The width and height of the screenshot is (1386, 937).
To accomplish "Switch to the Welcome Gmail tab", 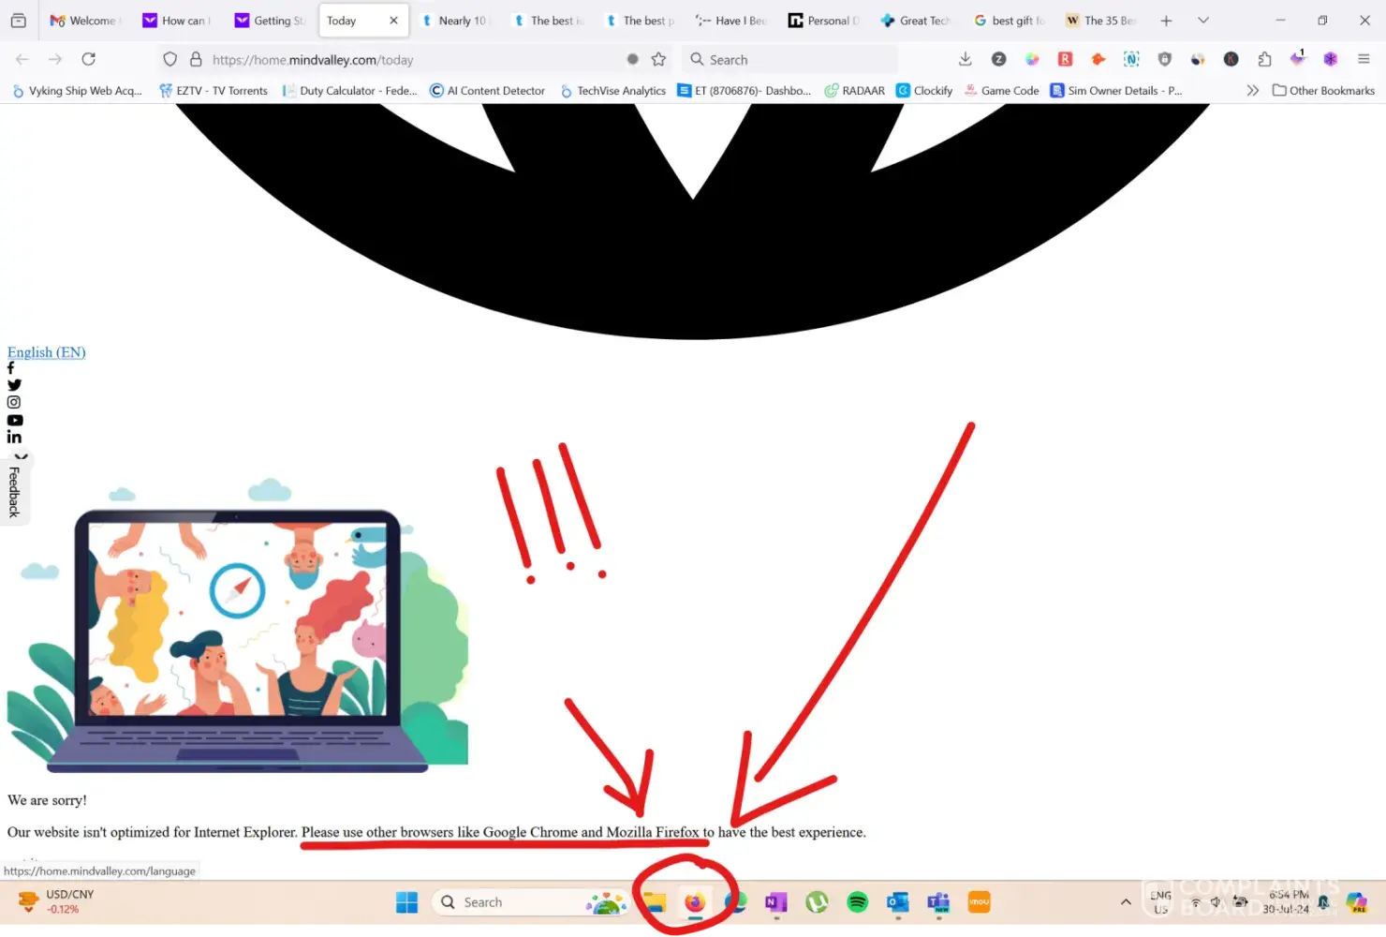I will tap(83, 21).
